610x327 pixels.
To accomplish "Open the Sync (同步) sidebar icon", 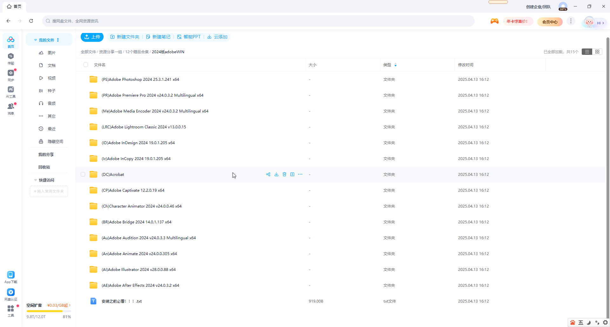I will point(11,75).
